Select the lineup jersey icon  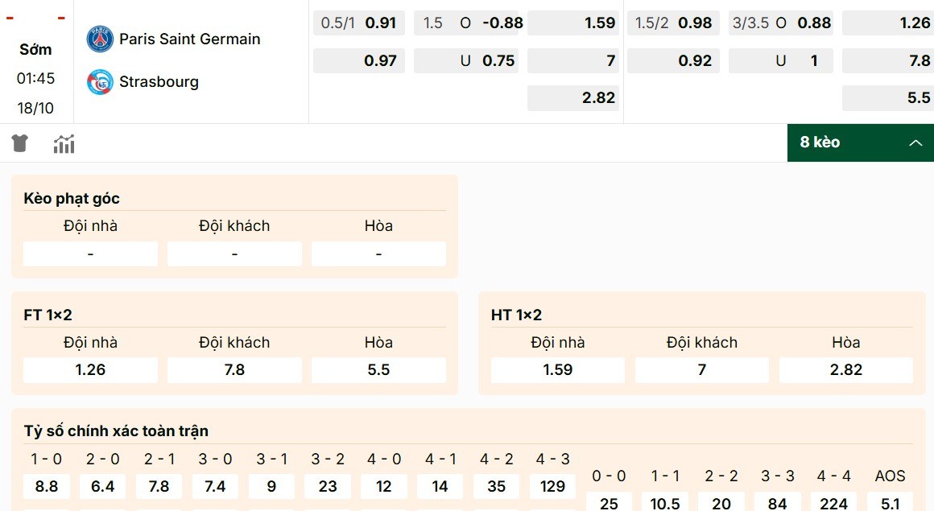[19, 142]
